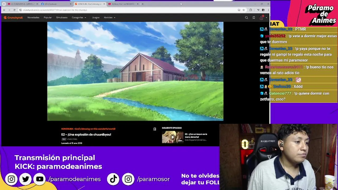Click the browser forward arrow

click(x=9, y=10)
